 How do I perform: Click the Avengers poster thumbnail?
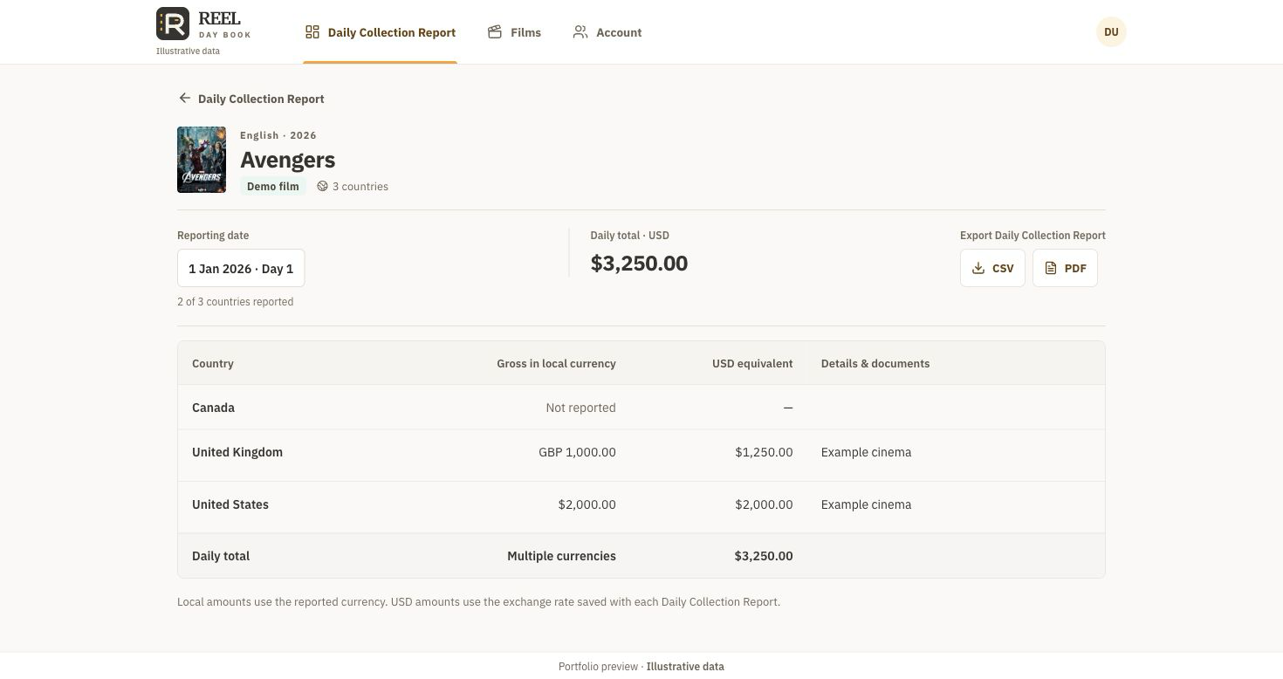point(202,160)
